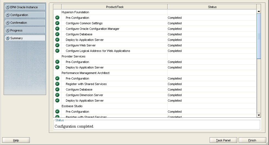Click the Hyperion Foundation Pre-Configuration check icon
Viewport: 269px width, 145px height.
coord(57,18)
